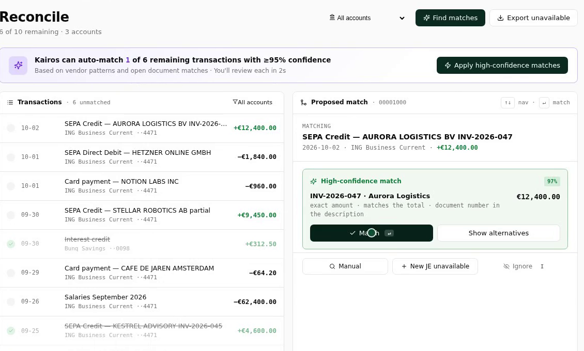Image resolution: width=584 pixels, height=351 pixels.
Task: Open the CAFE DE JAREN AMSTERDAM row
Action: 142,273
